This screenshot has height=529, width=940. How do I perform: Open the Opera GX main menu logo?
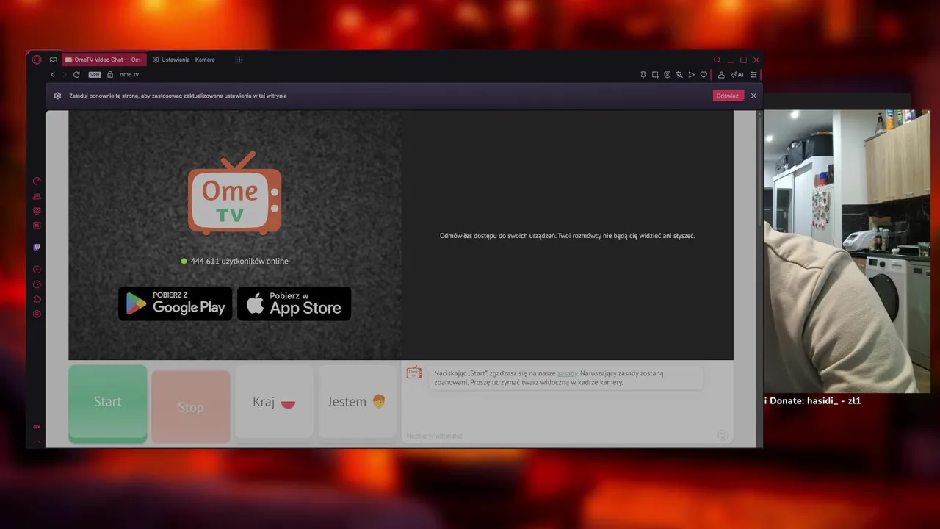(x=37, y=60)
